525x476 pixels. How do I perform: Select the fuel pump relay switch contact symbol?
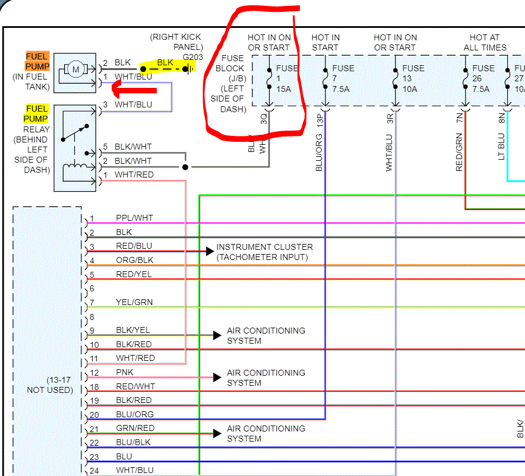pyautogui.click(x=75, y=133)
